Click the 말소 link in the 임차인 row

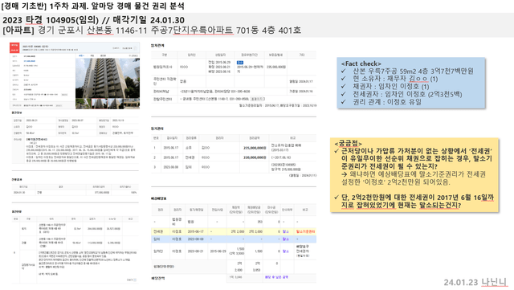tap(286, 251)
